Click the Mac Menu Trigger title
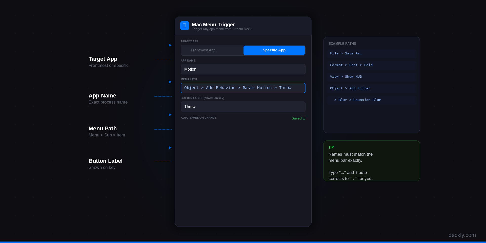 213,25
